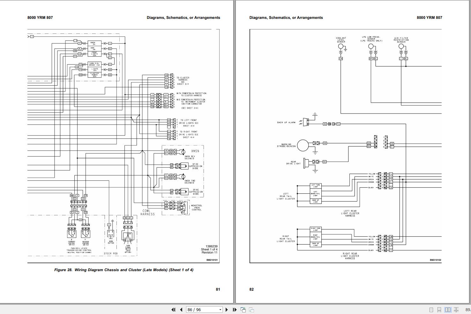
Task: Click the COWL HARNESS label in diagram
Action: click(x=147, y=213)
